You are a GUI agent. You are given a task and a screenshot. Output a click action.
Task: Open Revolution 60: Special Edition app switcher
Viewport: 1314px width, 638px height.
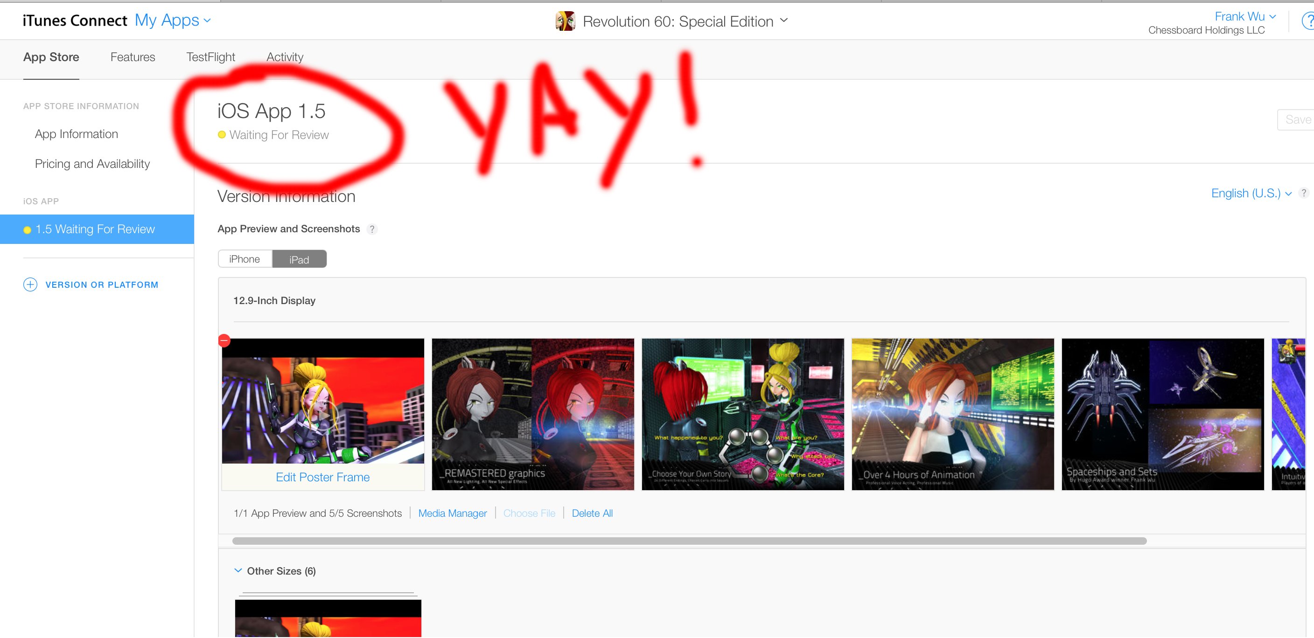(x=685, y=21)
